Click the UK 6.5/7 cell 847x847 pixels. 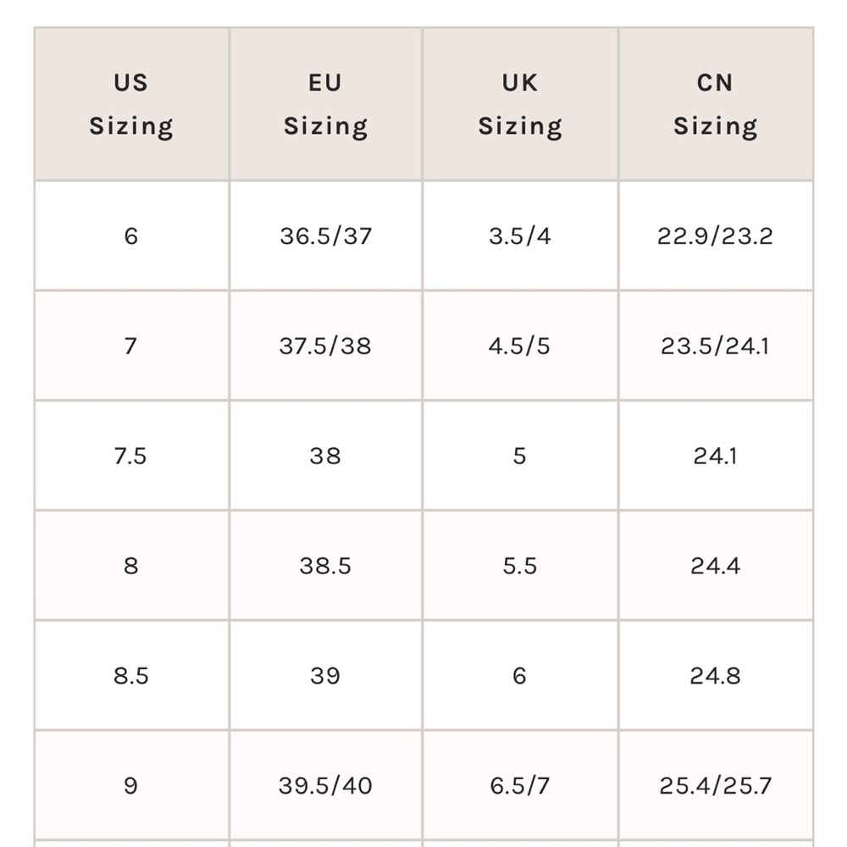point(520,785)
